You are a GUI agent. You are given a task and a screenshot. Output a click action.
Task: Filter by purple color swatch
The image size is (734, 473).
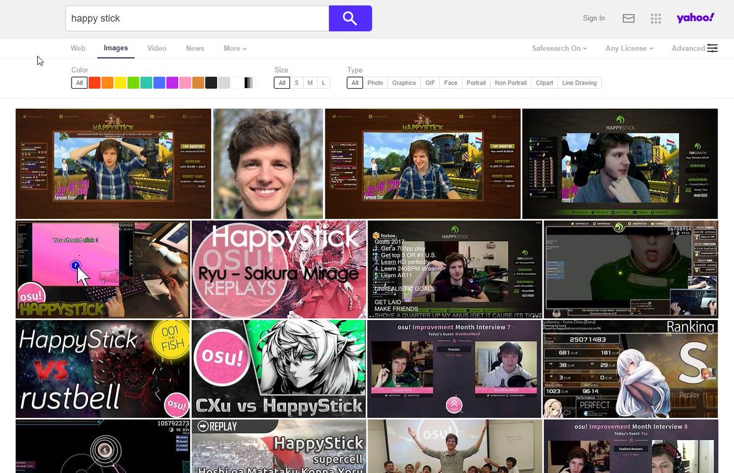click(172, 83)
